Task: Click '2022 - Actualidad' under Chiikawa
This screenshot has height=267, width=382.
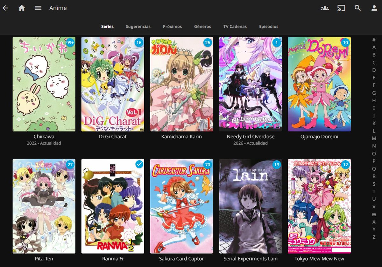Action: click(44, 143)
